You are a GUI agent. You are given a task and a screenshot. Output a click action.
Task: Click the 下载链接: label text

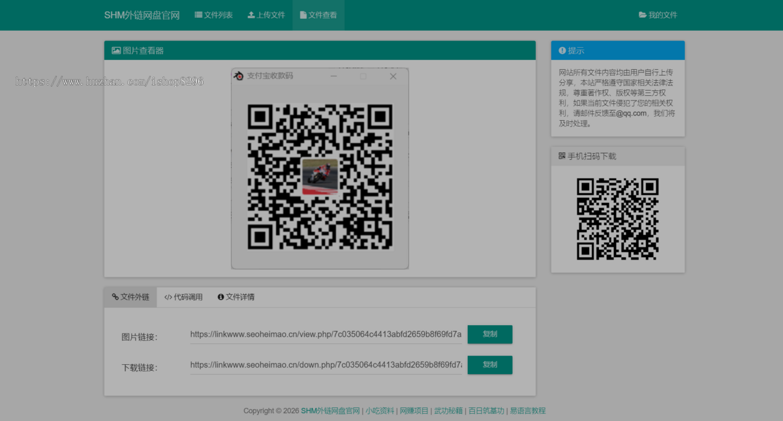[140, 367]
